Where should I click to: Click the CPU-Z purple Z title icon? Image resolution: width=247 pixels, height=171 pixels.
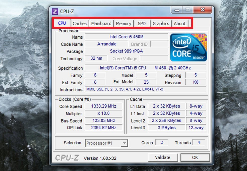pyautogui.click(x=55, y=11)
